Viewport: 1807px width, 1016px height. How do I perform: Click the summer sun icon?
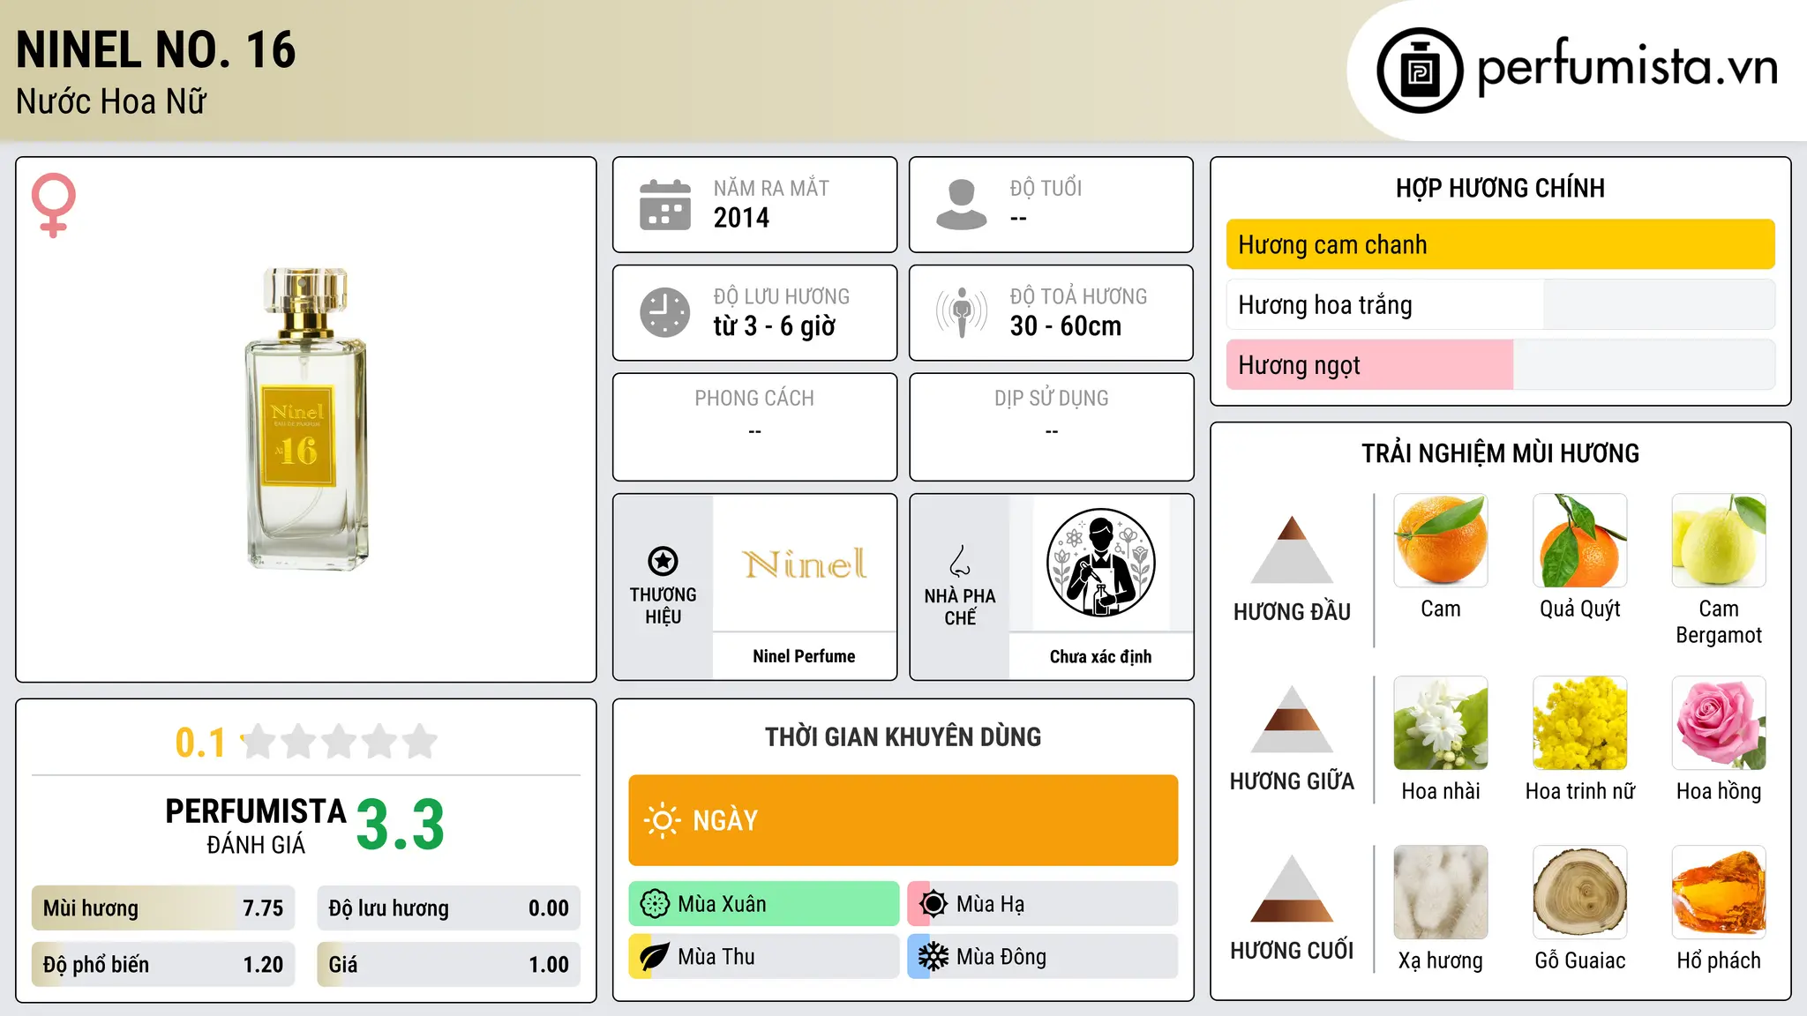pos(933,904)
